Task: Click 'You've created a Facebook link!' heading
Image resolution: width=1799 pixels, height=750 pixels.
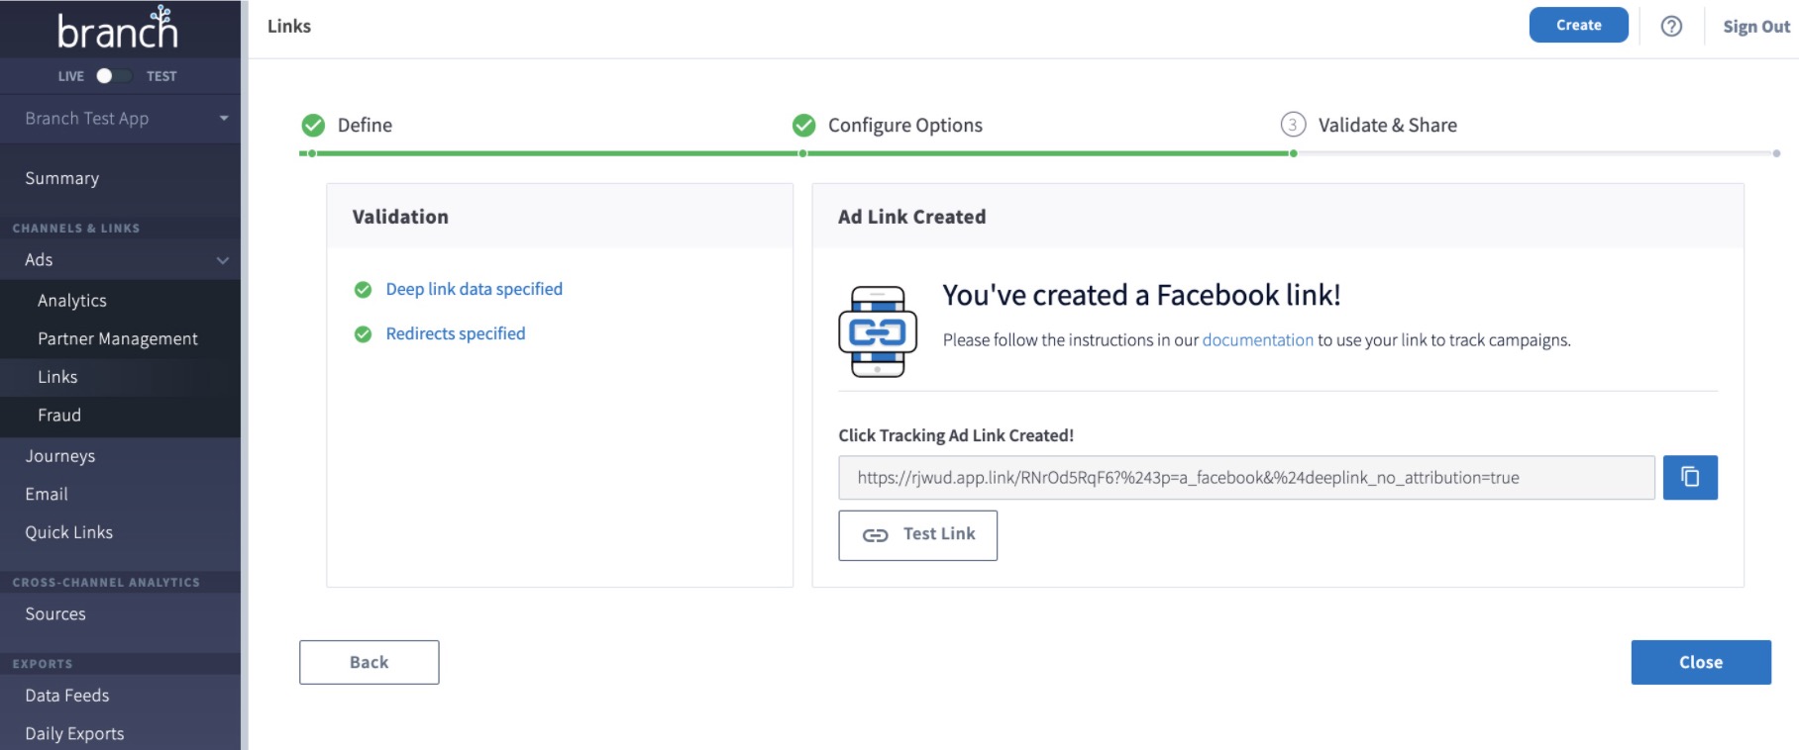Action: (1141, 295)
